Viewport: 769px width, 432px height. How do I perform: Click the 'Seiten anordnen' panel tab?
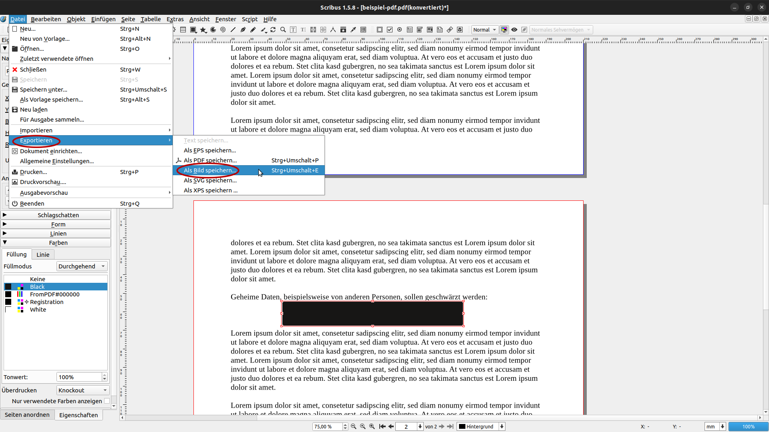[x=27, y=415]
